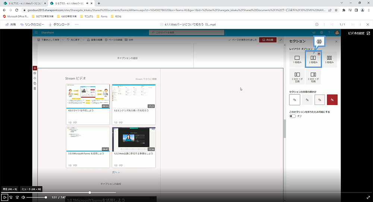Click 共有 share button in the toolbar
Viewport: 373px width, 202px height.
(11, 25)
